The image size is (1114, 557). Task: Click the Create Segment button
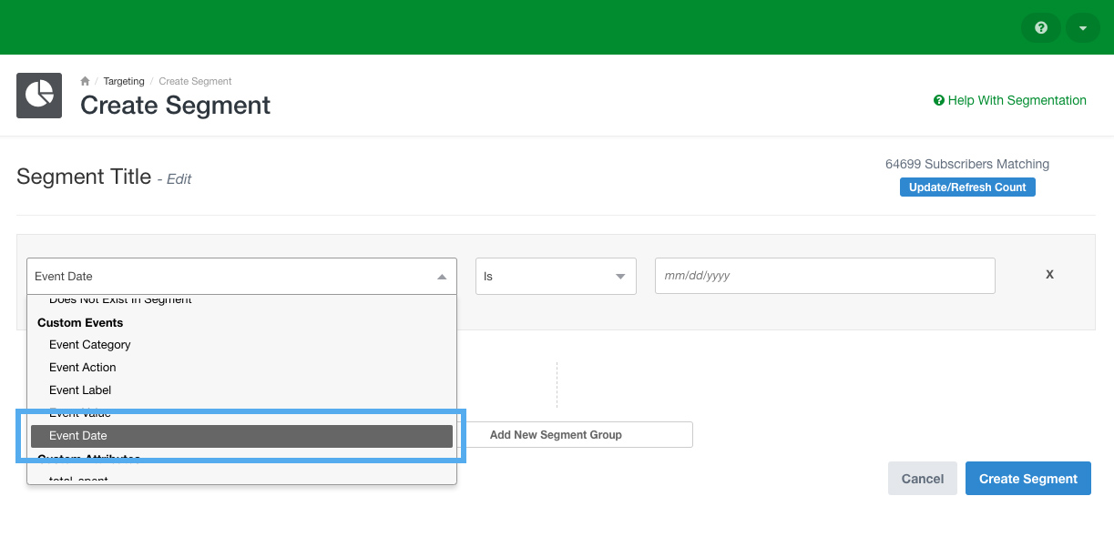pyautogui.click(x=1027, y=478)
